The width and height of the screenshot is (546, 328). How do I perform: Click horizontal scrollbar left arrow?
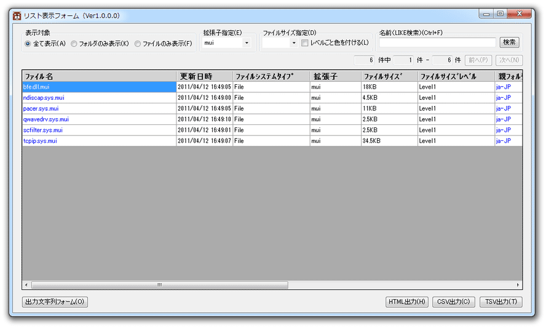point(26,285)
